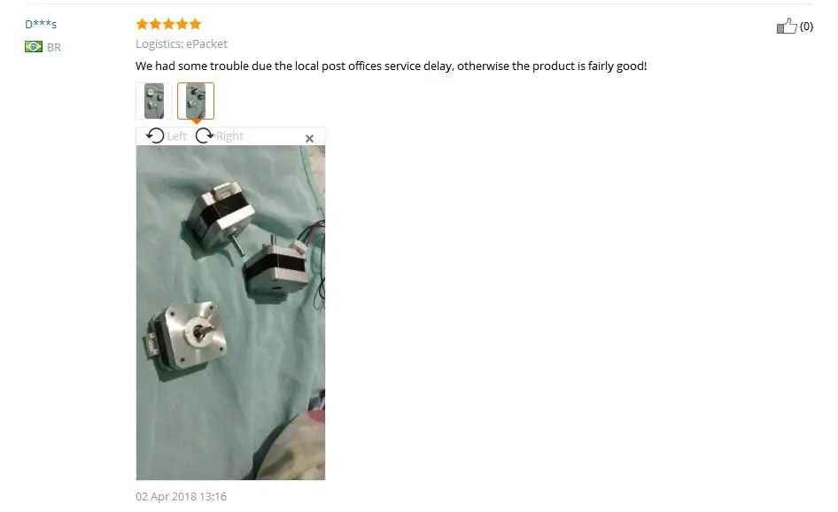The height and width of the screenshot is (512, 838).
Task: Open reviewer D***s profile link
Action: [41, 24]
